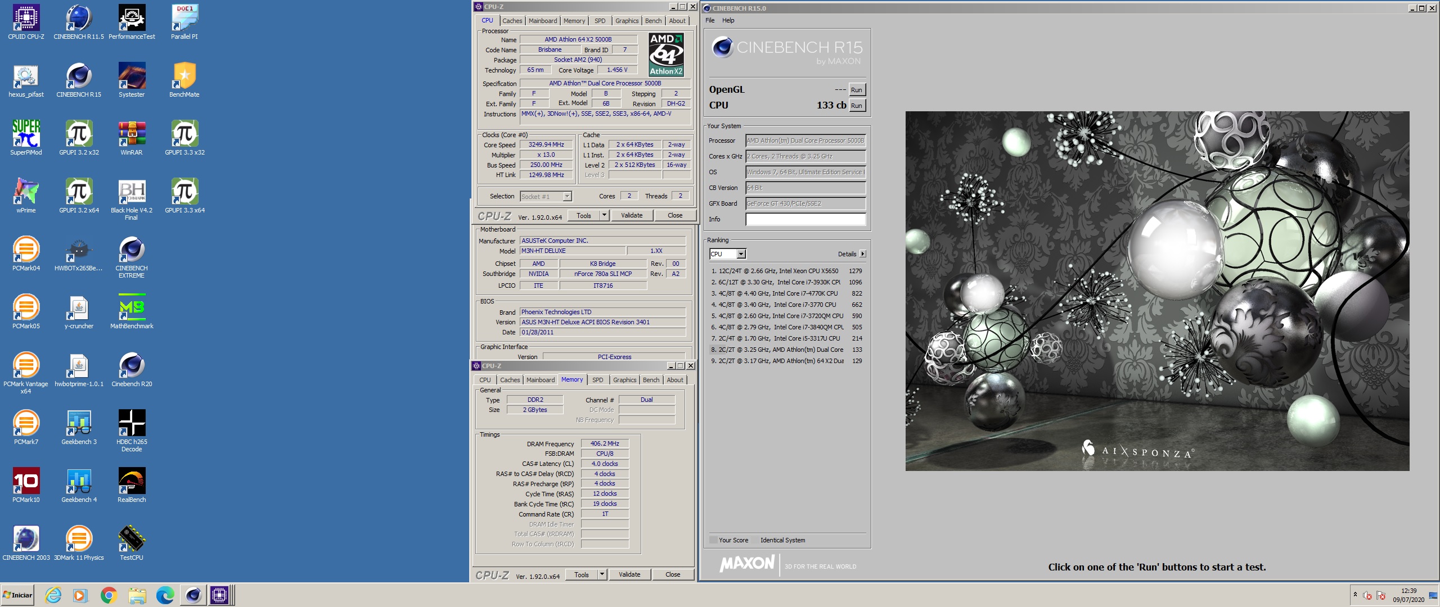Launch PCMark10 desktop shortcut
Image resolution: width=1440 pixels, height=607 pixels.
(26, 485)
